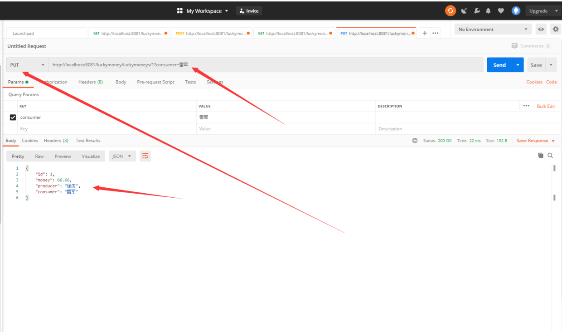Open response Headers (3) tab
The width and height of the screenshot is (562, 332).
(x=56, y=141)
